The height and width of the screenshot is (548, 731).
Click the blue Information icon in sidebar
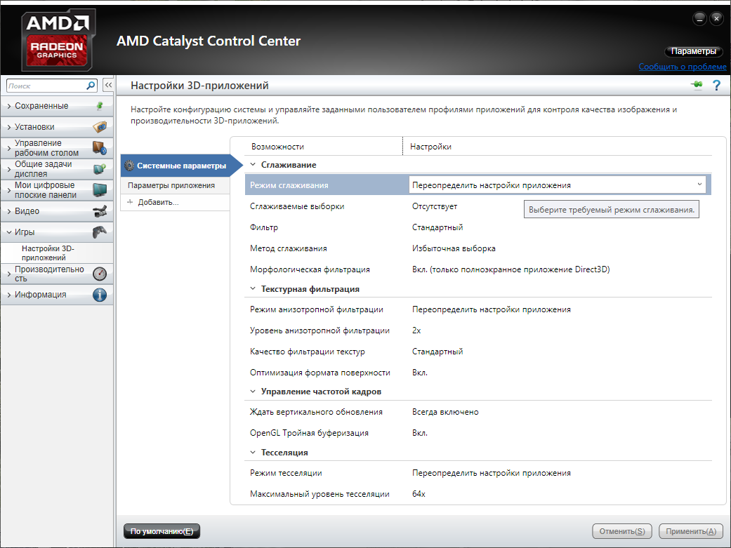click(x=100, y=295)
